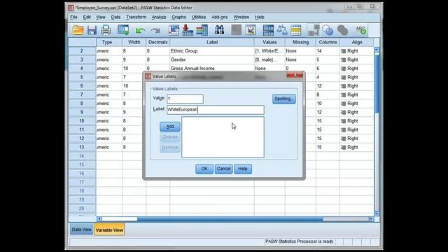Click the Missing column header

[x=300, y=42]
